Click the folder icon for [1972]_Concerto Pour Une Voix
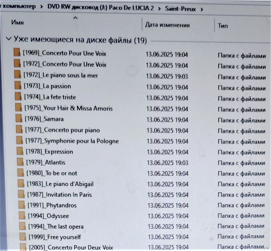The height and width of the screenshot is (251, 271). point(18,63)
